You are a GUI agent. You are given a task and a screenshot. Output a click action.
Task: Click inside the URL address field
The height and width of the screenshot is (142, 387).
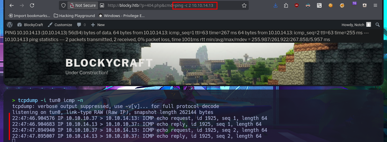pyautogui.click(x=173, y=5)
